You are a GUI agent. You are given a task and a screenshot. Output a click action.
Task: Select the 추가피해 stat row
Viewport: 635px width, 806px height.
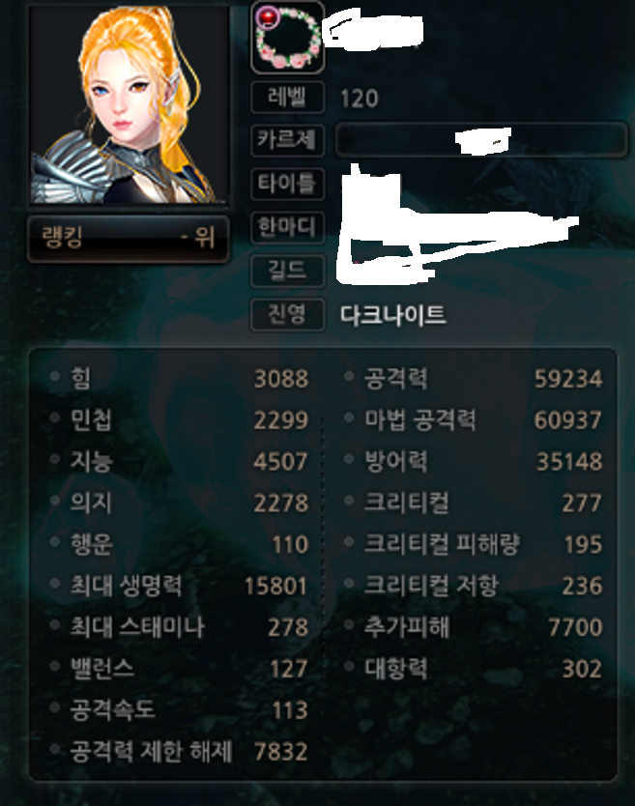point(473,626)
